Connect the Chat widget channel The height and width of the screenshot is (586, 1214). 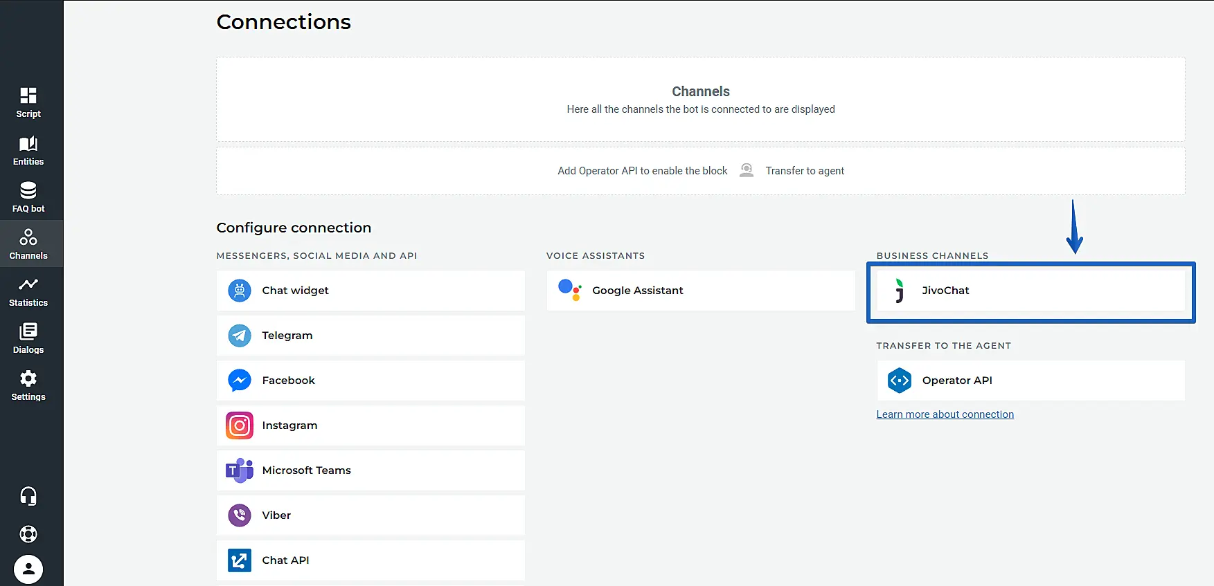click(371, 291)
